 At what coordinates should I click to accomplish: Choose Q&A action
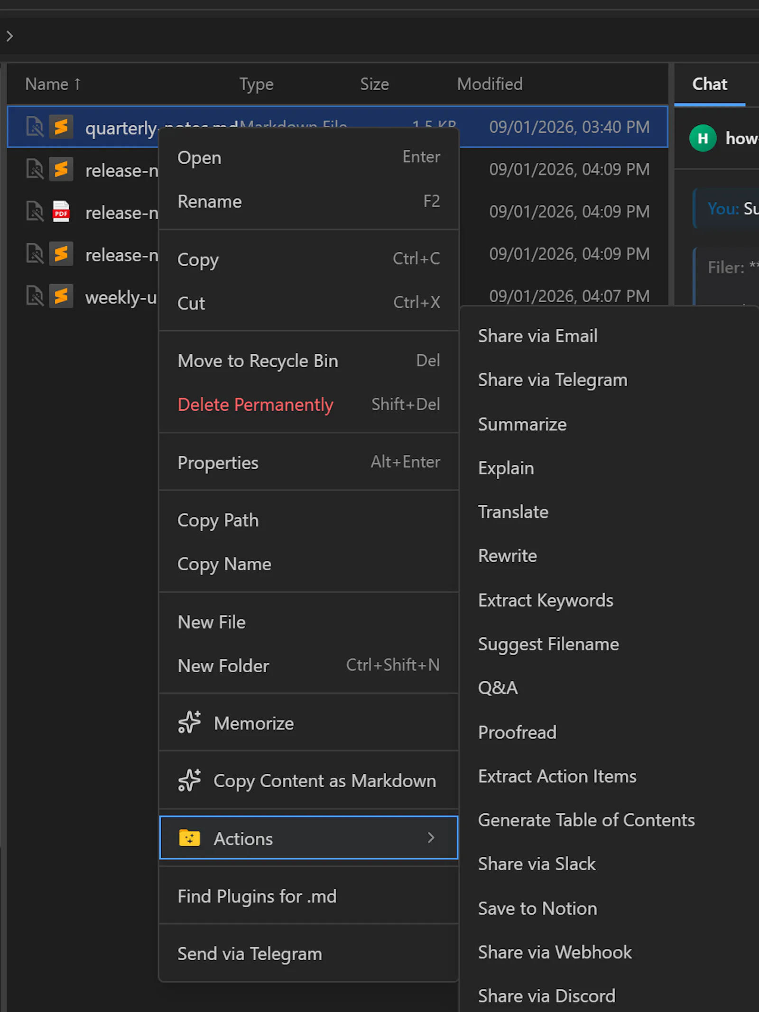pyautogui.click(x=610, y=688)
